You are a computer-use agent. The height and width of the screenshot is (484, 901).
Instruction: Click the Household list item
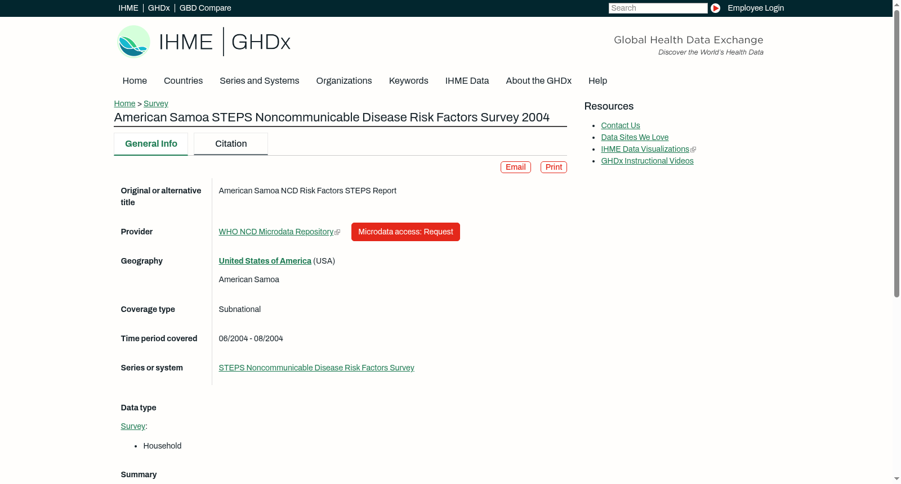tap(162, 446)
